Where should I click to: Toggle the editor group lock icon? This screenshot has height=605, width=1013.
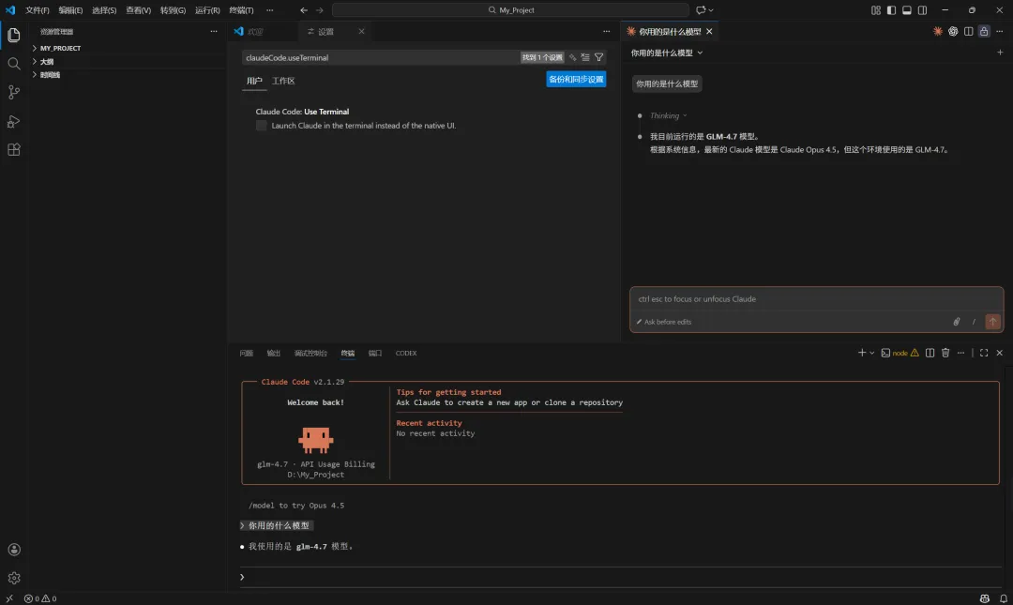click(984, 31)
